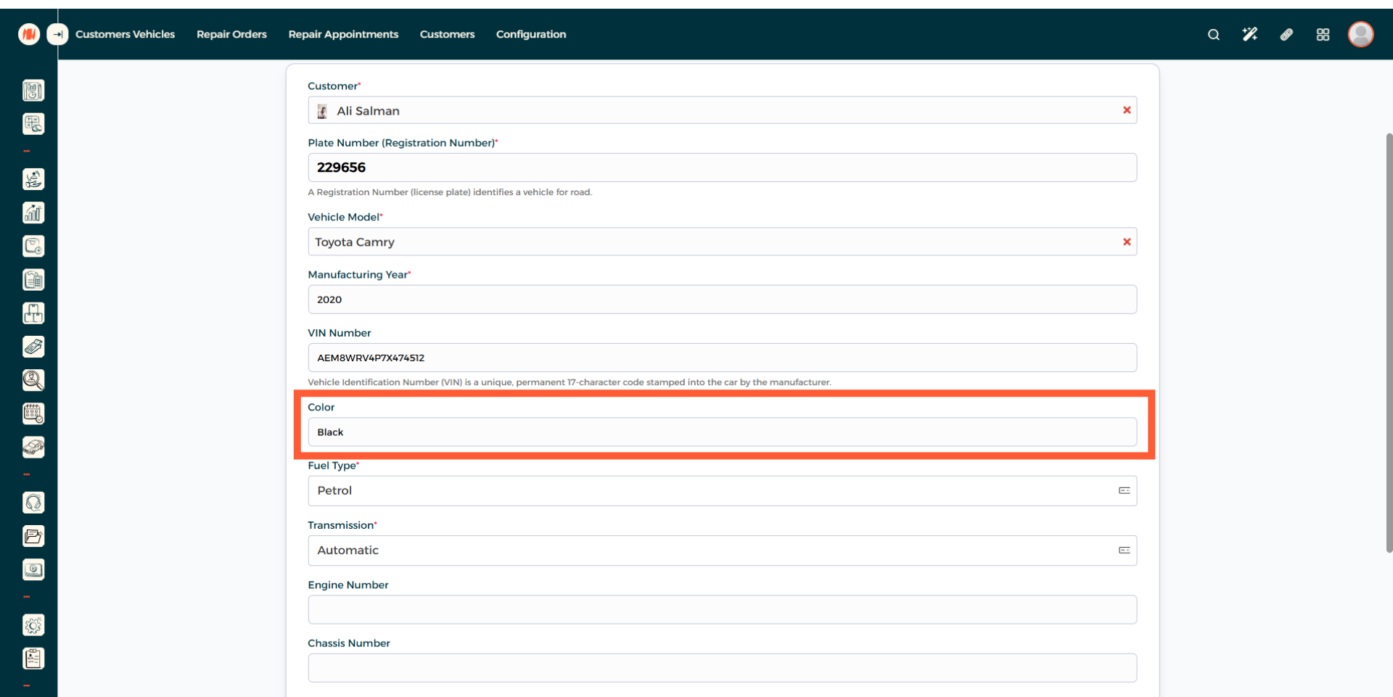Open the stacked boxes inventory sidebar icon
The width and height of the screenshot is (1393, 697).
[x=33, y=313]
